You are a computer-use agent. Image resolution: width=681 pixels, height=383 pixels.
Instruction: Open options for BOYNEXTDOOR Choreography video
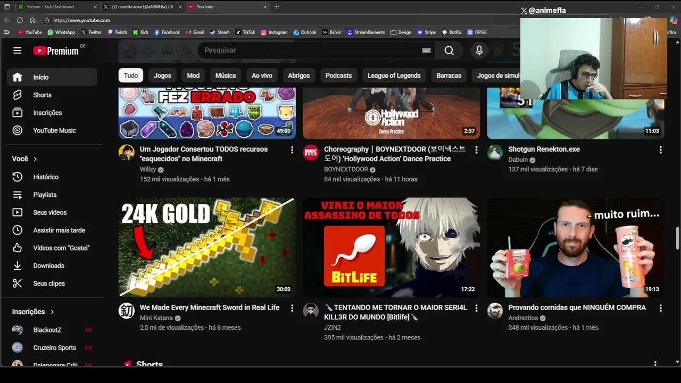tap(476, 150)
